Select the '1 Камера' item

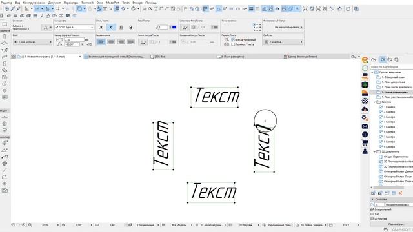coord(389,107)
